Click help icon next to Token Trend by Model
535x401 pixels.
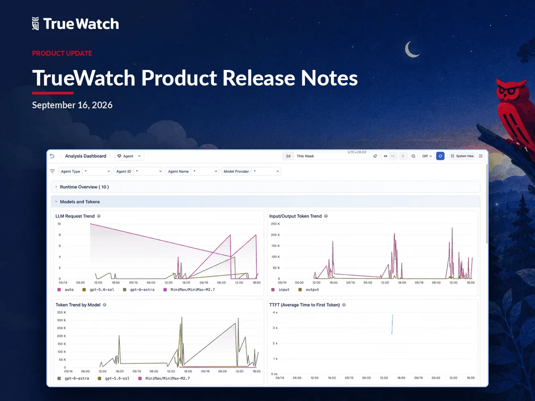click(104, 305)
